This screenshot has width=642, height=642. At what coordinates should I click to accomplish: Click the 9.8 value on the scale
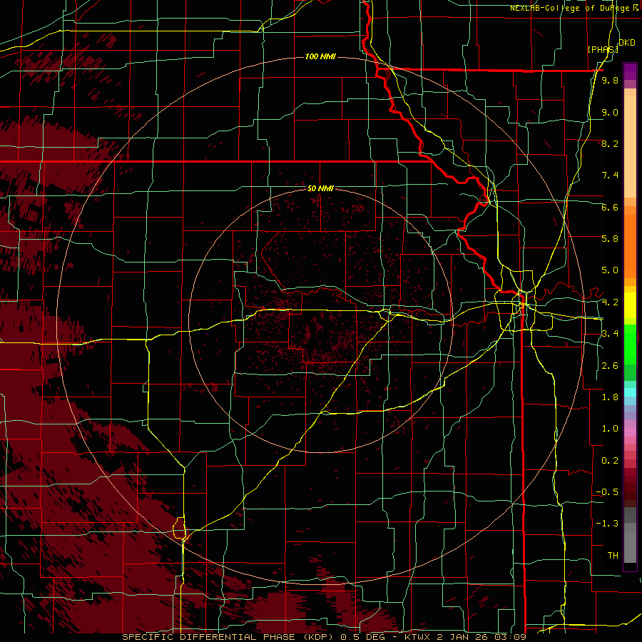pos(610,81)
